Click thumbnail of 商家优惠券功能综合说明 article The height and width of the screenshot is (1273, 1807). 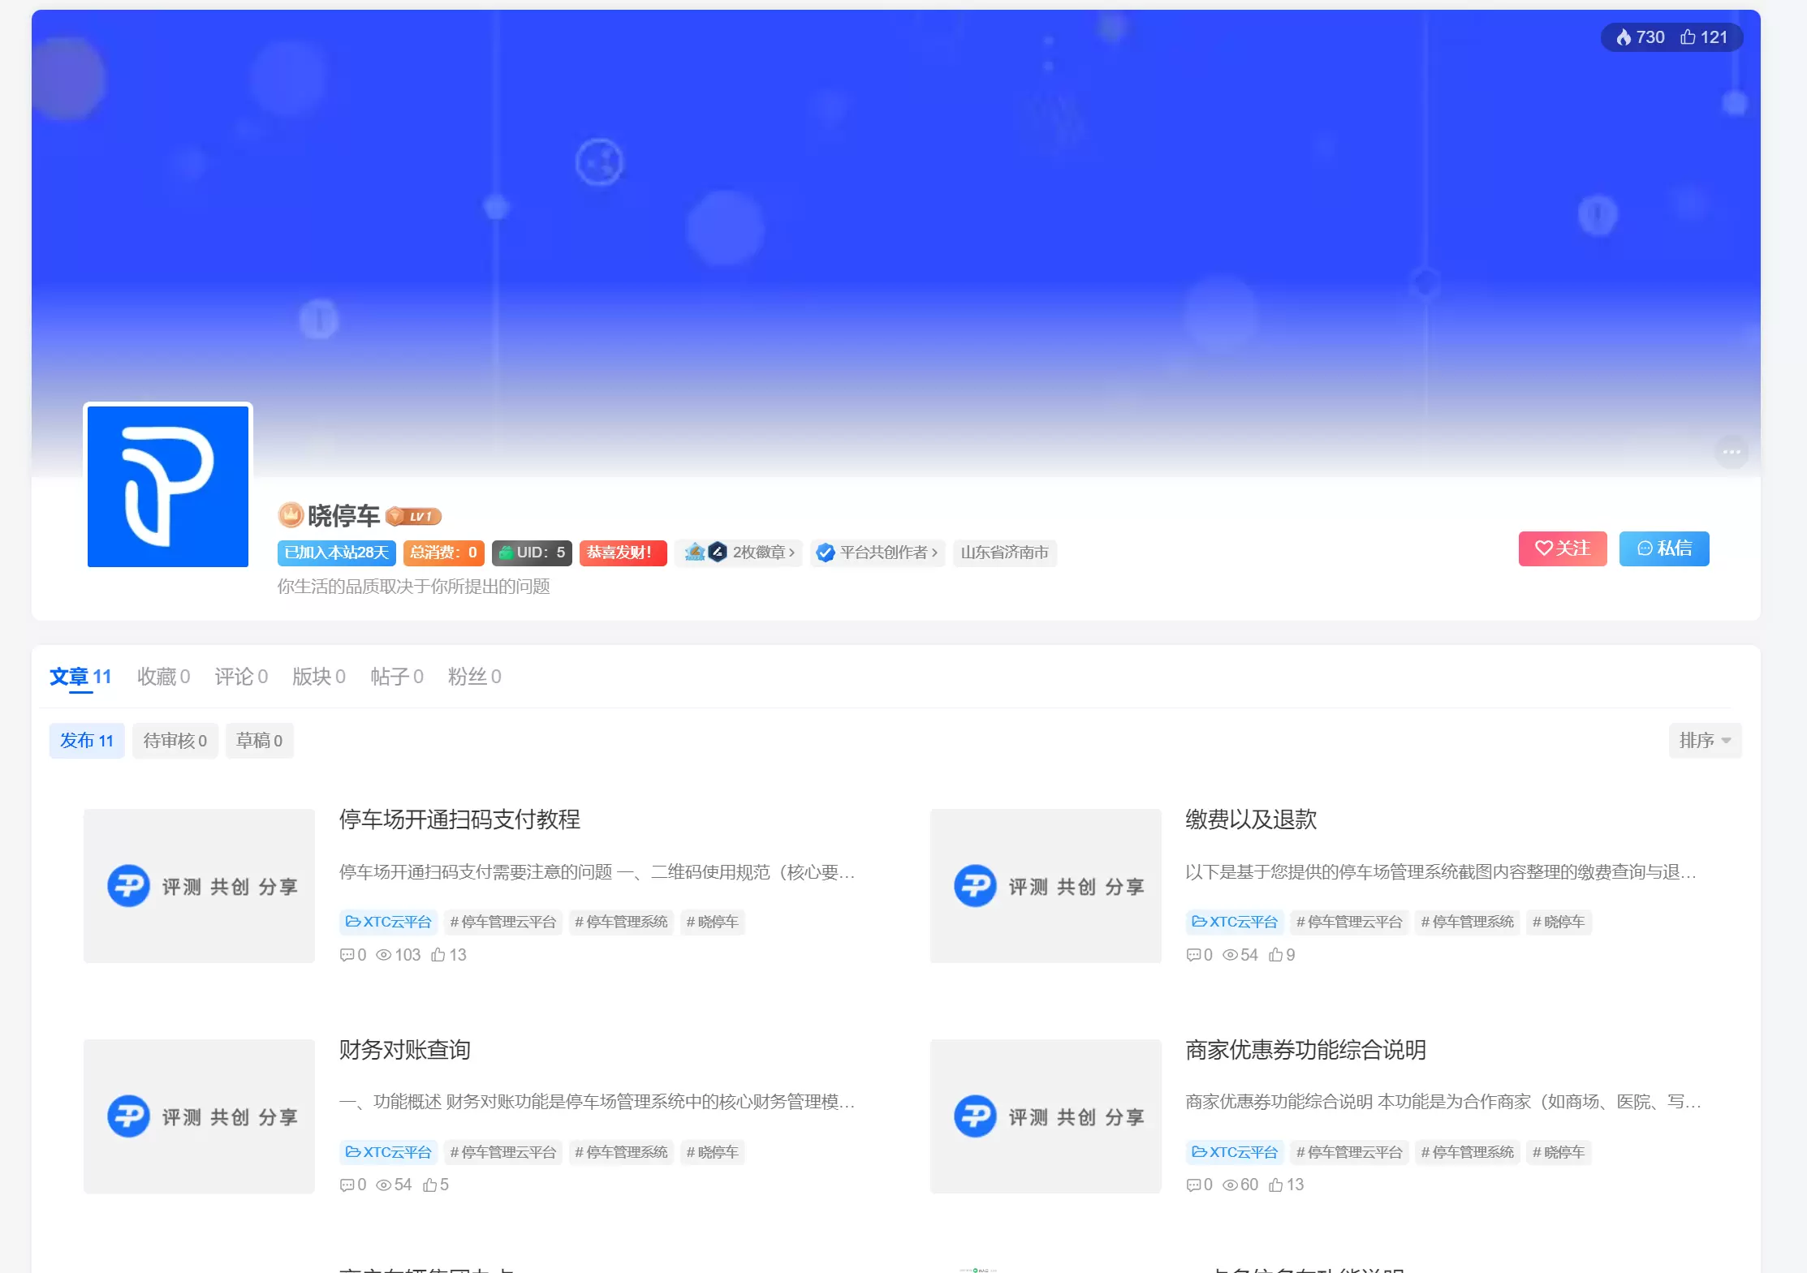click(1046, 1116)
